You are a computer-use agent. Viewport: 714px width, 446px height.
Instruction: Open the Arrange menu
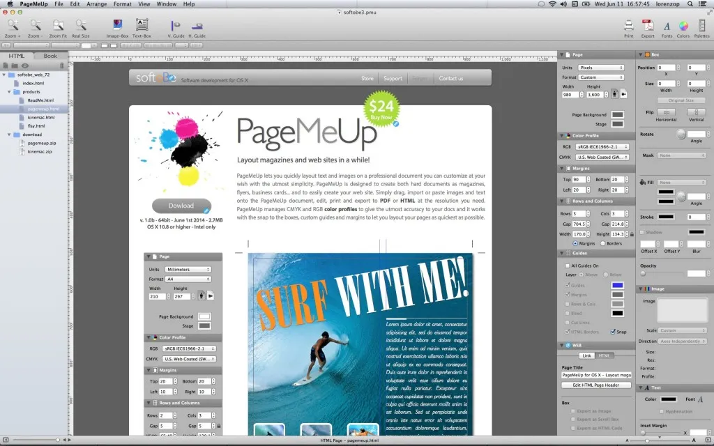point(96,3)
